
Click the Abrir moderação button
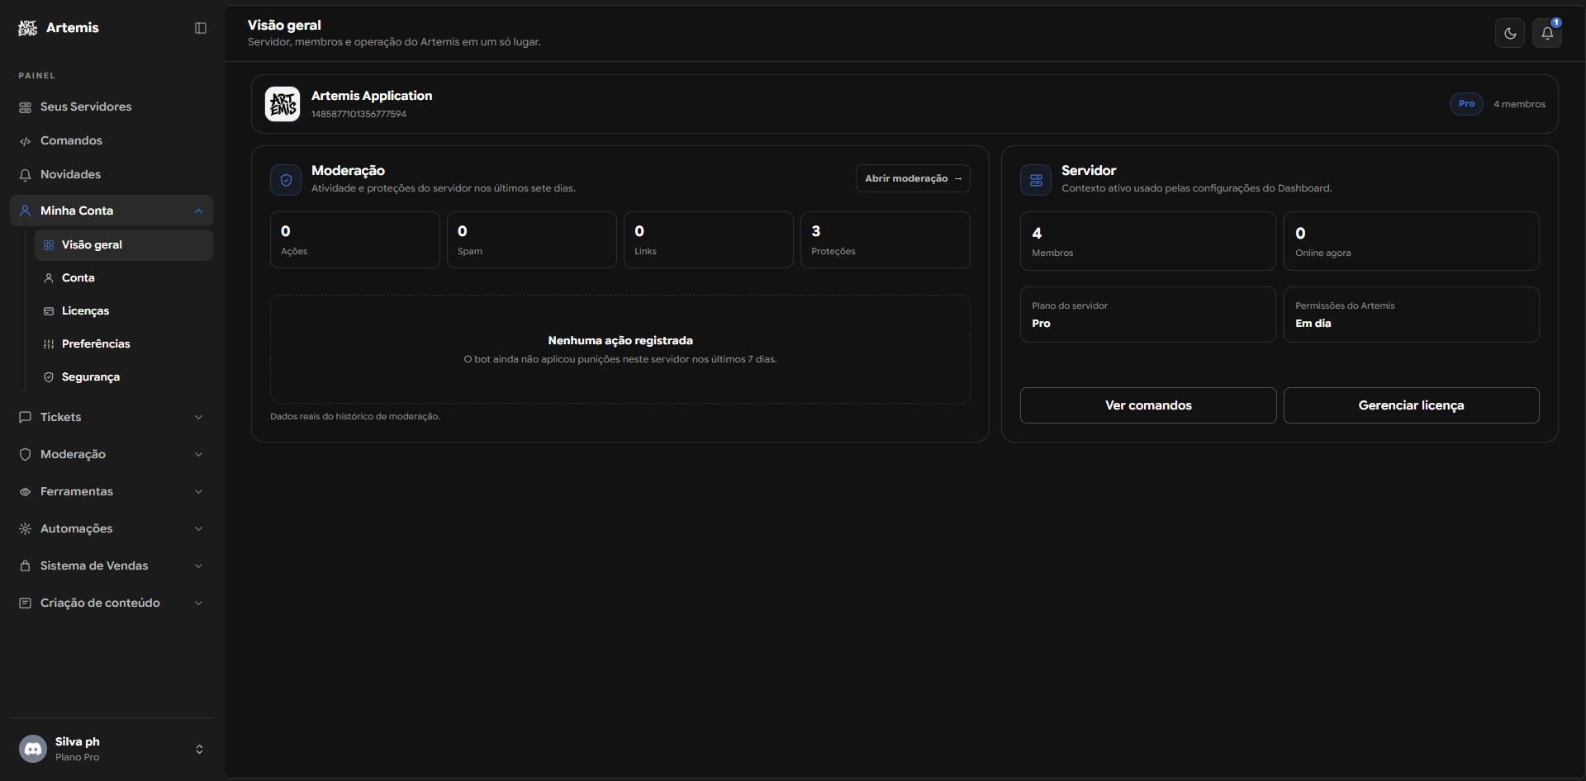click(913, 178)
